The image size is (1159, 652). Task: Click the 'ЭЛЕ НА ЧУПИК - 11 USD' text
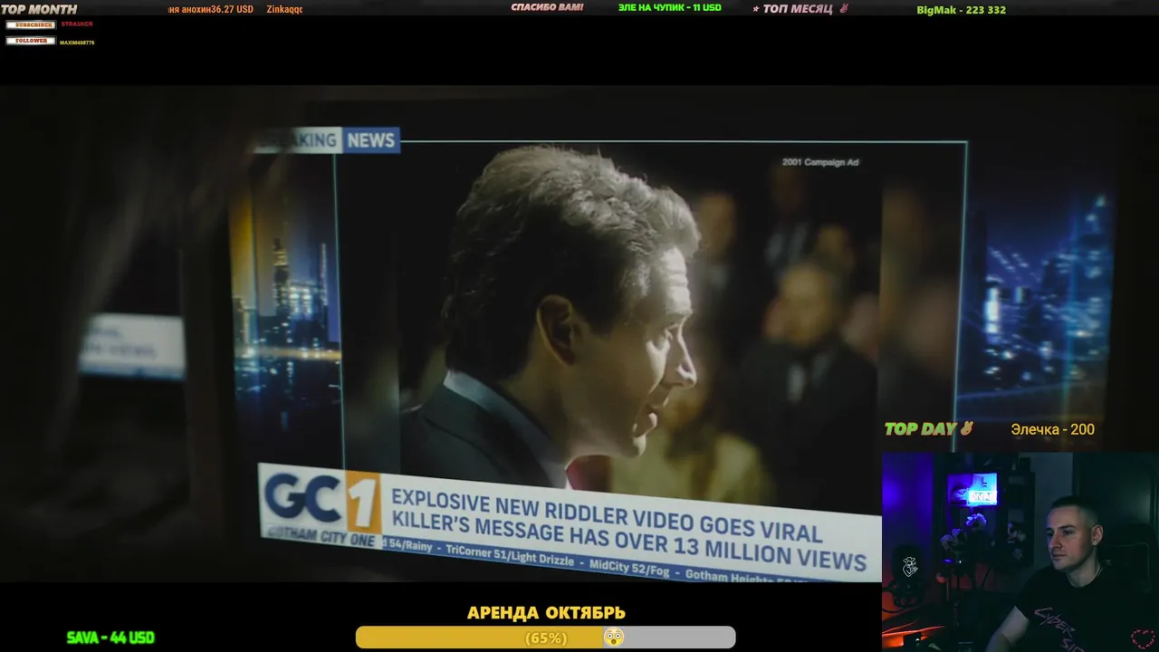(x=670, y=7)
